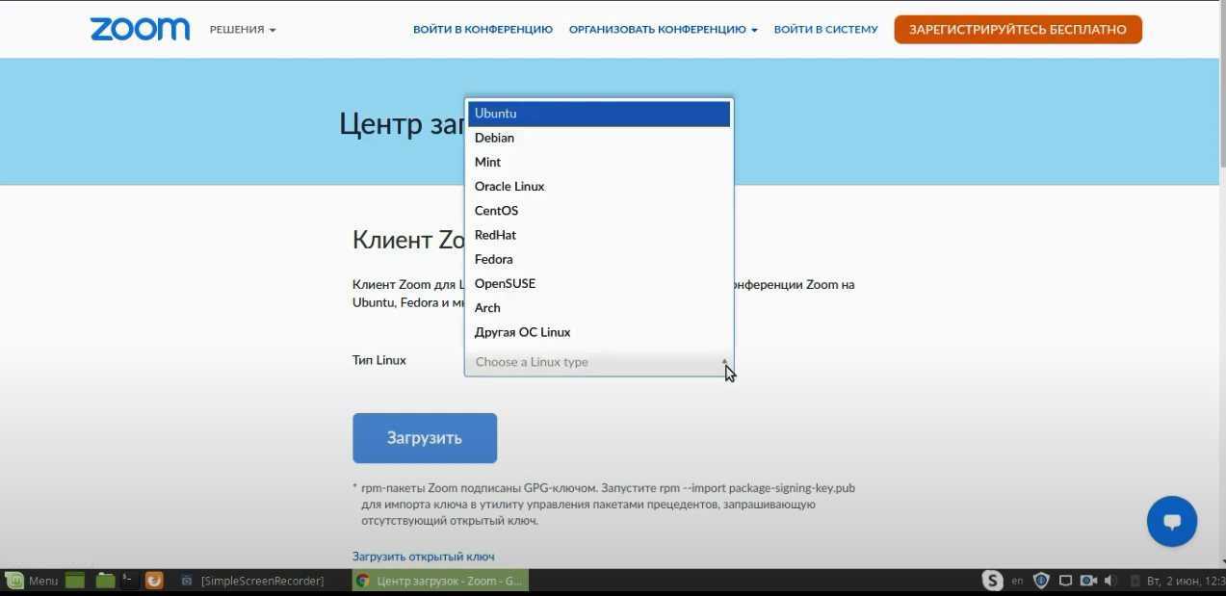The image size is (1226, 596).
Task: Click the screen recorder camera tray icon
Action: click(x=1088, y=581)
